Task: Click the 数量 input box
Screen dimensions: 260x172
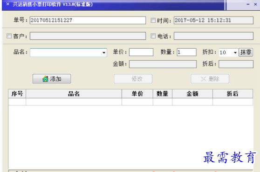Action: tap(186, 52)
